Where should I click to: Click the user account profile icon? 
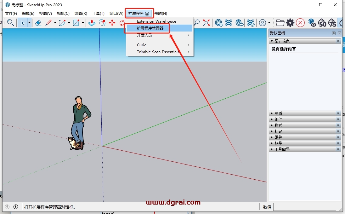coord(262,23)
